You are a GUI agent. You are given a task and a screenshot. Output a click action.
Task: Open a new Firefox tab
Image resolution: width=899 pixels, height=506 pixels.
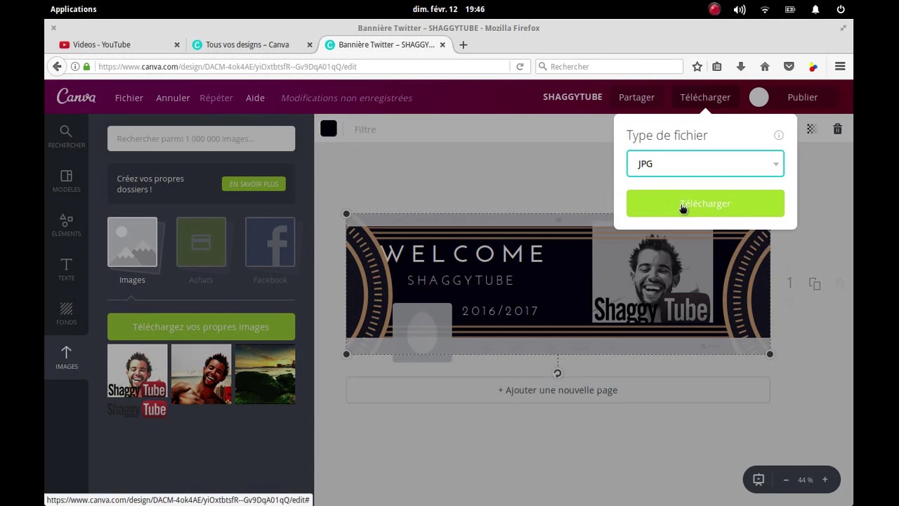click(x=463, y=44)
